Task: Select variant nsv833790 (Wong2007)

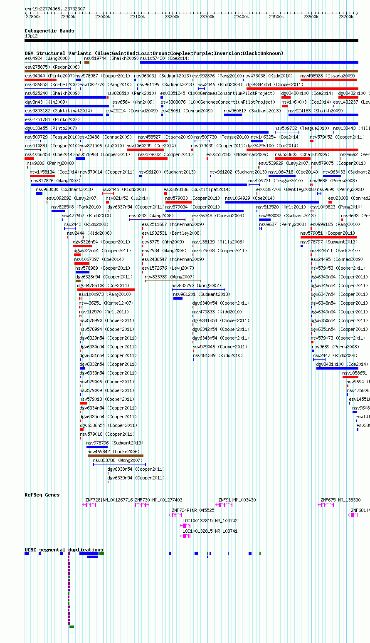Action: [x=196, y=286]
